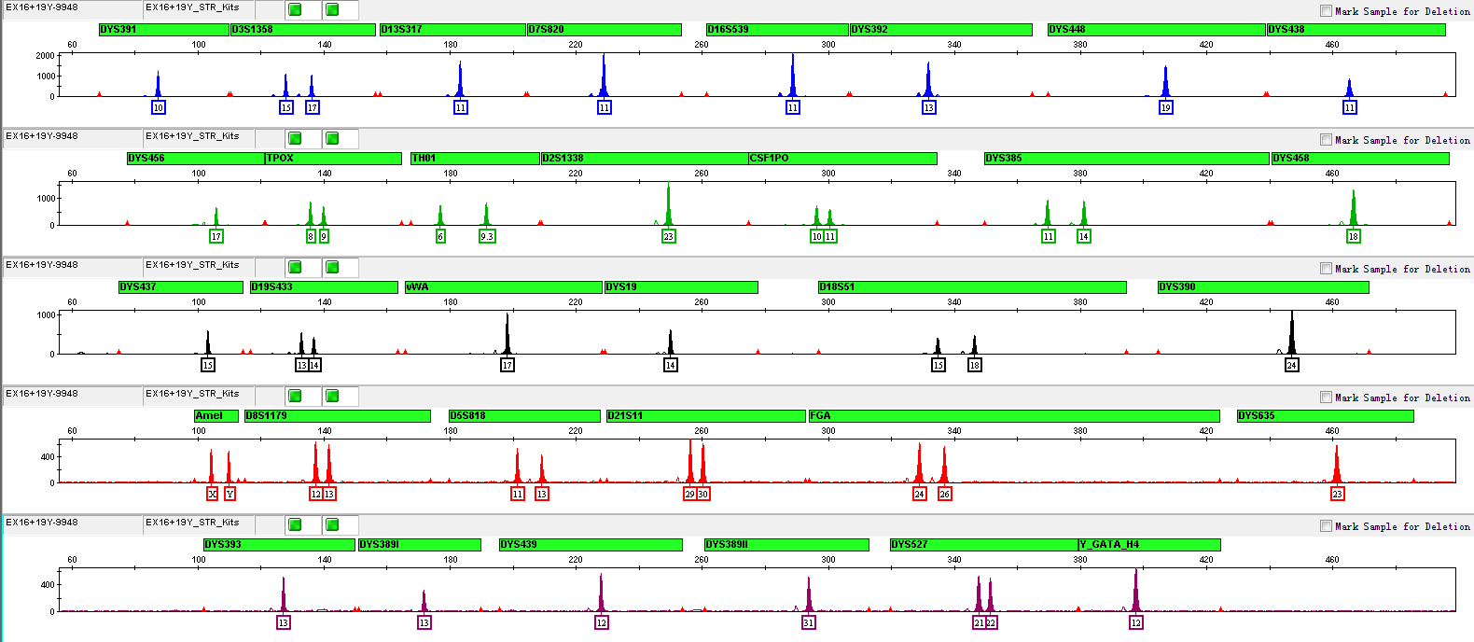Click right green quality flag in DYS393 panel header
The image size is (1474, 642).
pos(332,524)
